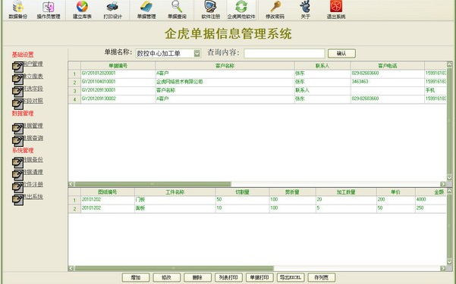Click lower table scroll-left arrow
This screenshot has width=456, height=284.
point(71,268)
